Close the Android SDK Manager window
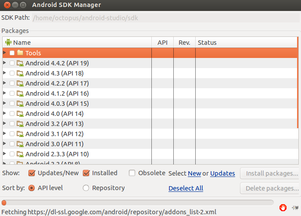This screenshot has width=301, height=216. coord(7,5)
